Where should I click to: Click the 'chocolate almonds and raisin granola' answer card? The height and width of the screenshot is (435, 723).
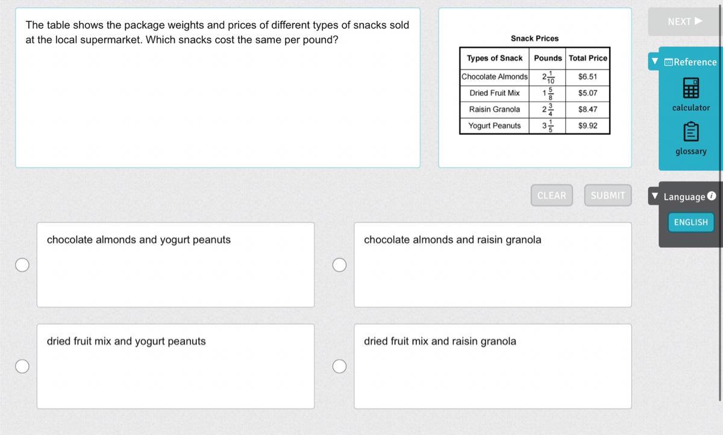pyautogui.click(x=492, y=265)
